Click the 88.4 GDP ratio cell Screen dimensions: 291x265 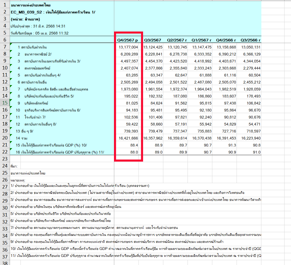tap(128, 145)
